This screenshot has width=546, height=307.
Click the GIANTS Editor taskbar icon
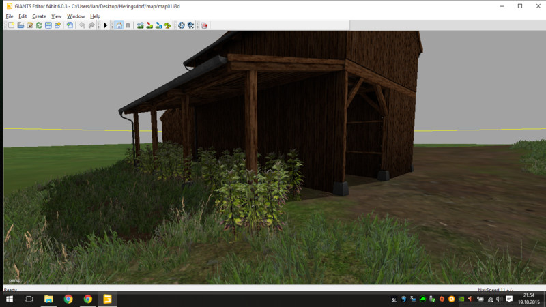pos(107,299)
